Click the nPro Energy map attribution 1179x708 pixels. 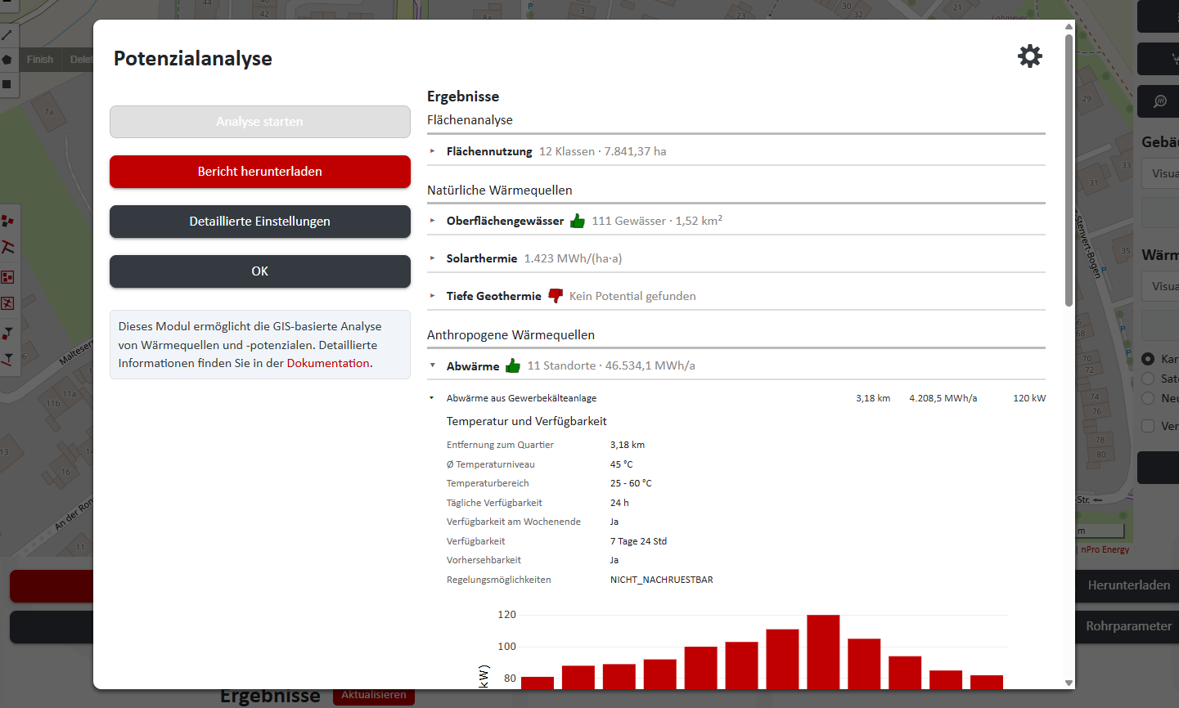1105,549
